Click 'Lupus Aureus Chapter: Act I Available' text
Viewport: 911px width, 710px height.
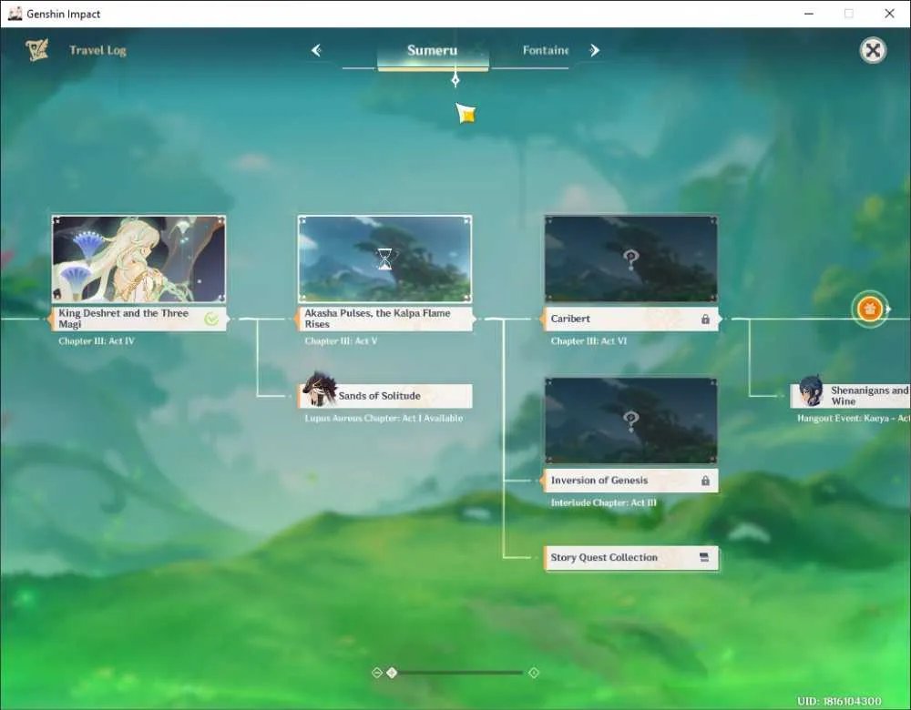click(384, 418)
